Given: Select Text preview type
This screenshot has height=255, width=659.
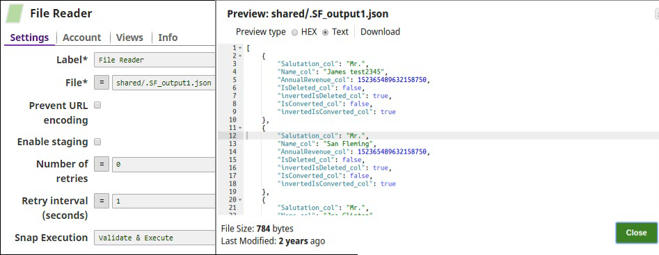Looking at the screenshot, I should pyautogui.click(x=325, y=32).
